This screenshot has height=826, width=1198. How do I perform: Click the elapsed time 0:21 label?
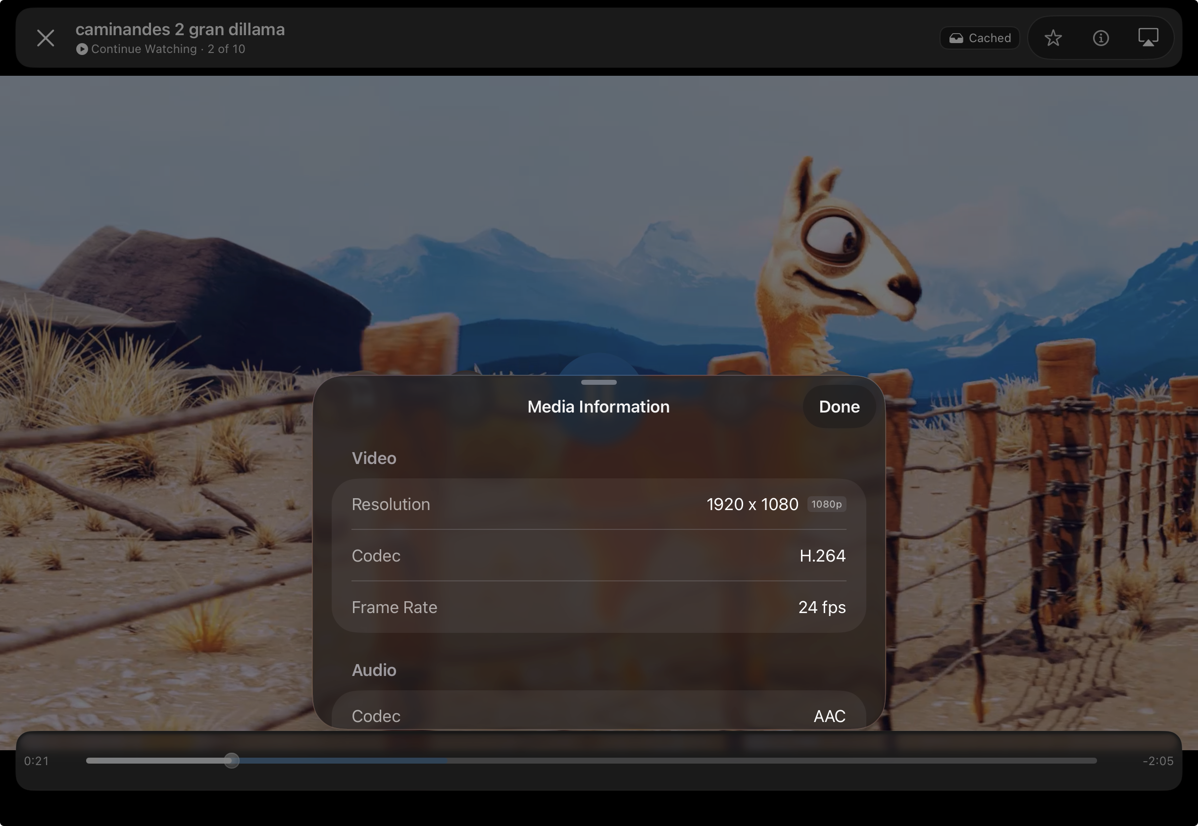point(36,761)
